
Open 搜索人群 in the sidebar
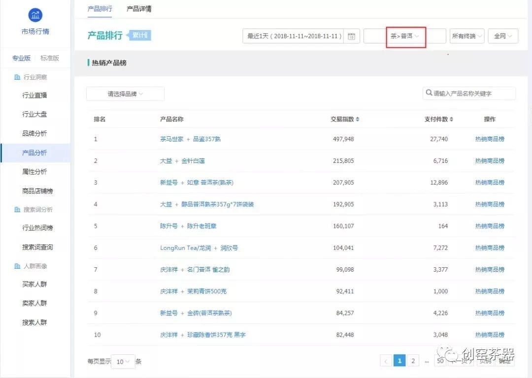[x=34, y=322]
